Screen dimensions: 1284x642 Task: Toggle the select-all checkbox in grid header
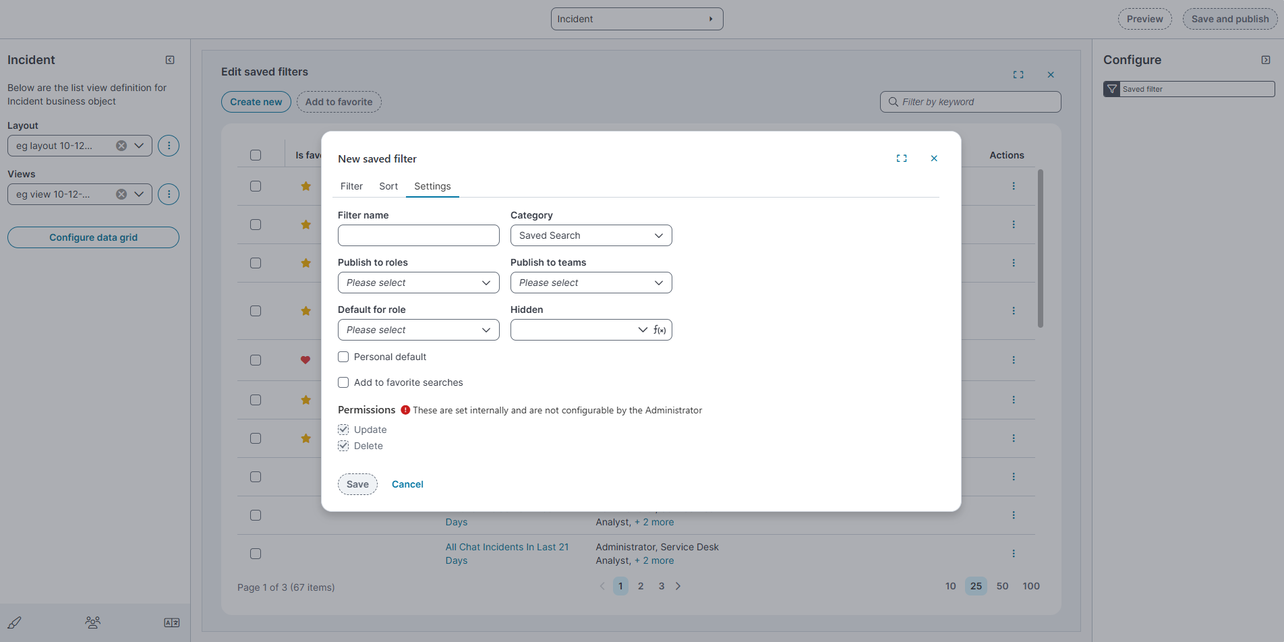click(256, 155)
